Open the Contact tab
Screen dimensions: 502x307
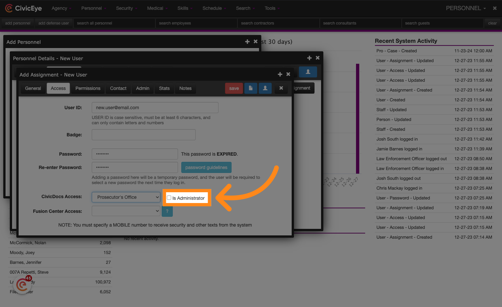pos(118,88)
